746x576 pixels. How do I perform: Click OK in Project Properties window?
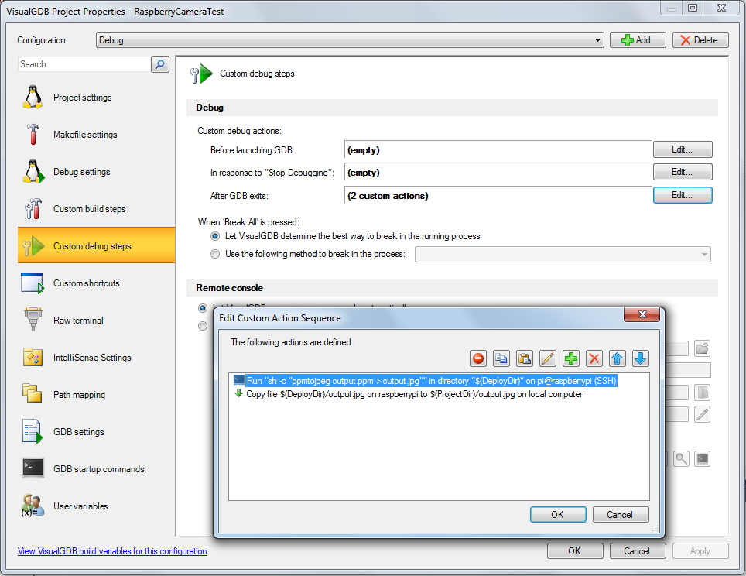point(575,550)
